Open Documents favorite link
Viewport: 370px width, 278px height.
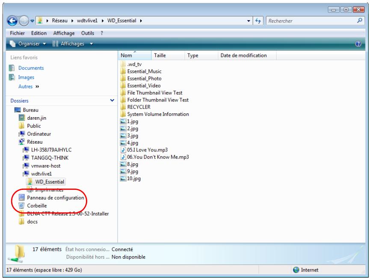(31, 68)
